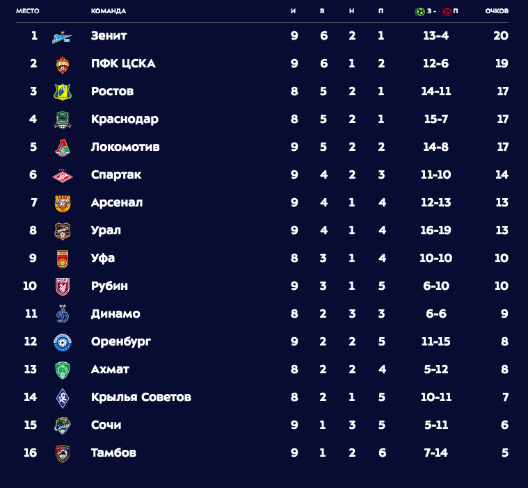
Task: Click the Зенит club logo
Action: (63, 37)
